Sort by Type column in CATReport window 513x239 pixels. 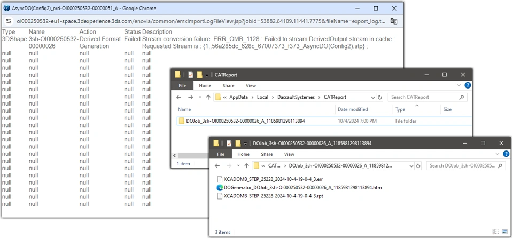pyautogui.click(x=400, y=110)
